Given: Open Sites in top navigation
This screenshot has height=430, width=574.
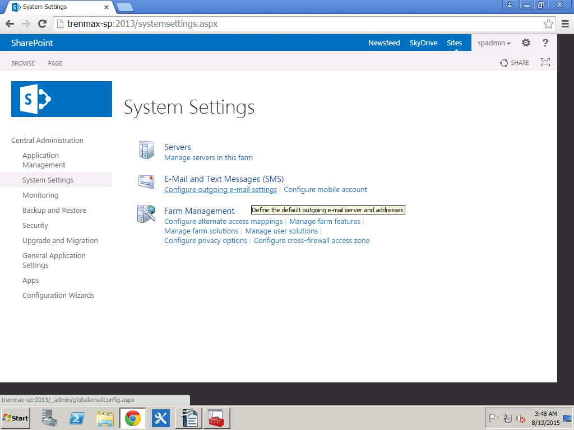Looking at the screenshot, I should [x=454, y=43].
